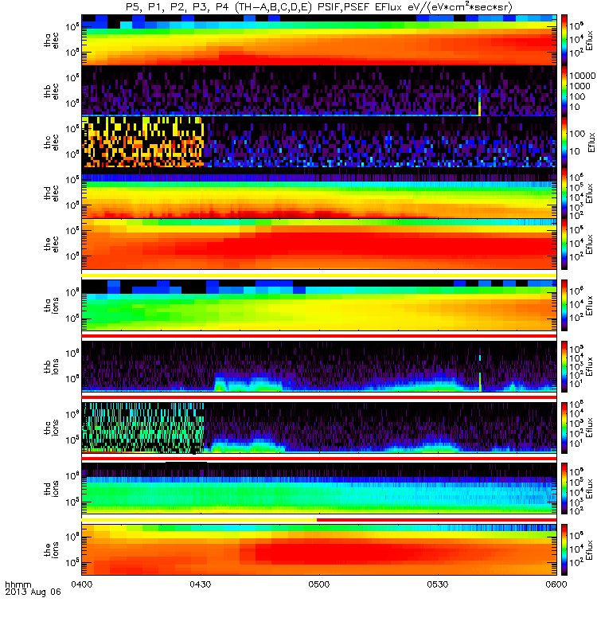
Task: Click the '10000' tick on the thb elec color bar
Action: coord(583,76)
